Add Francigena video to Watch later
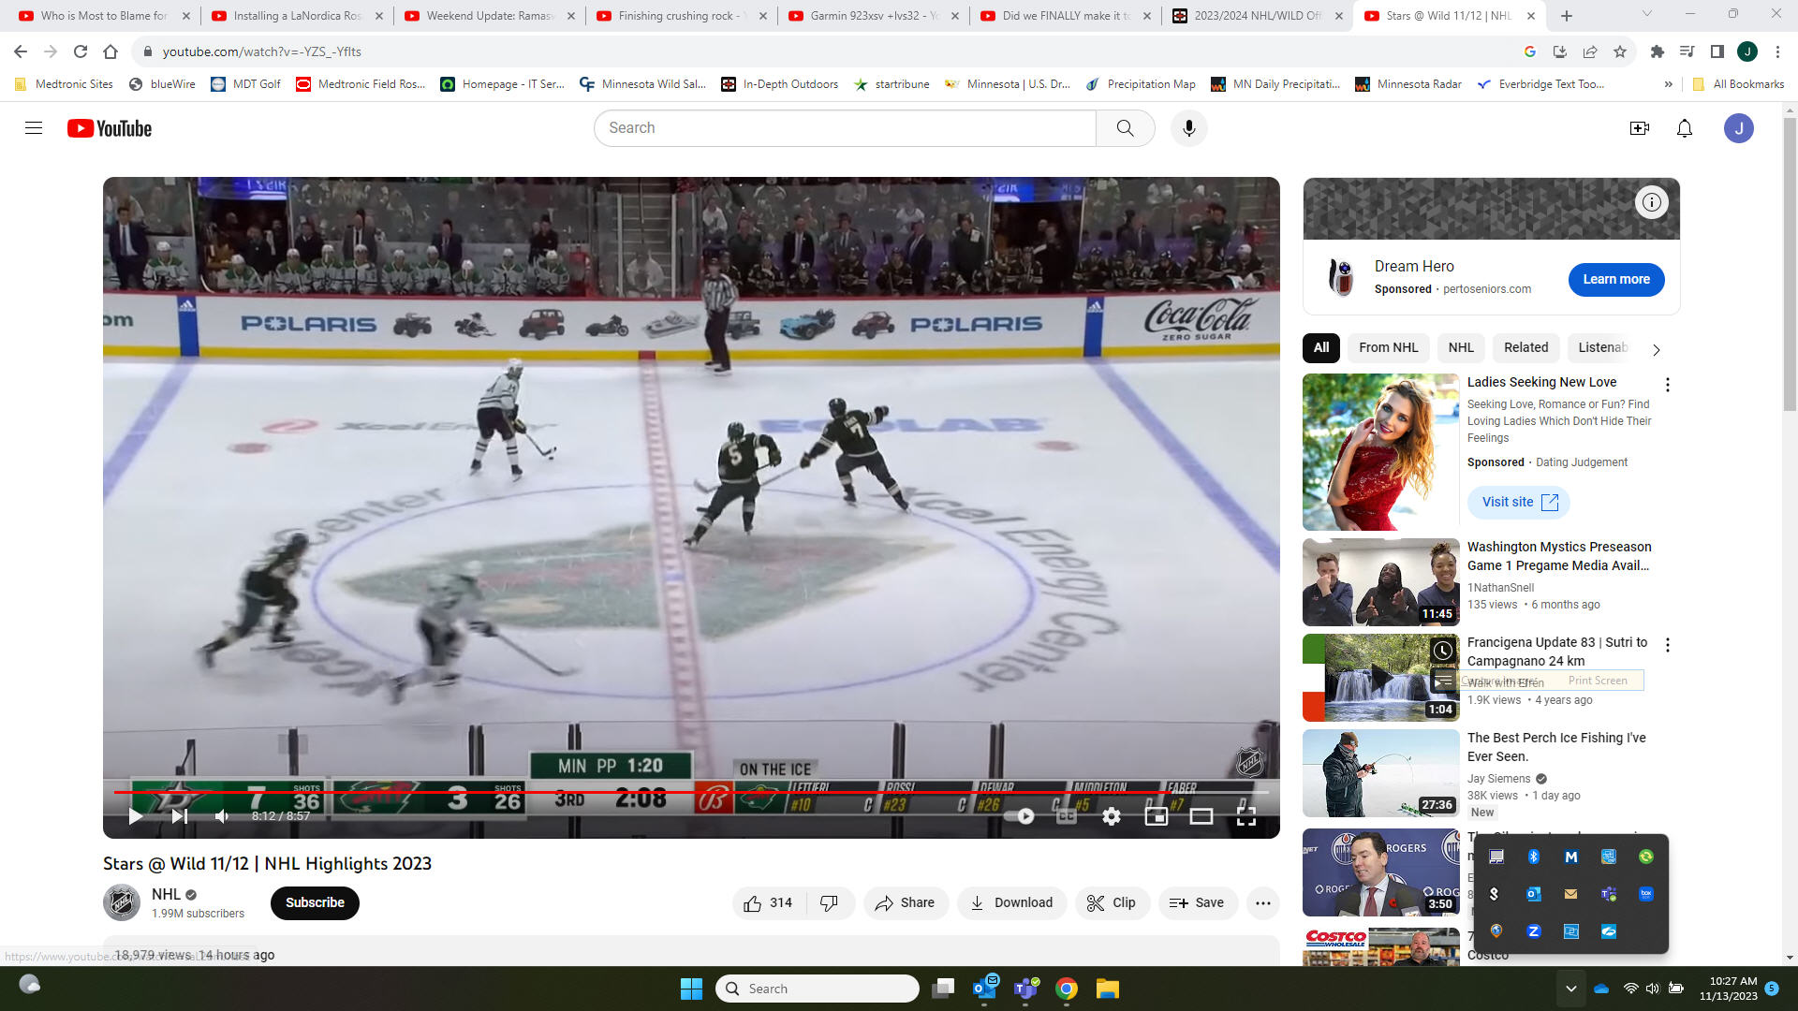 click(1443, 651)
